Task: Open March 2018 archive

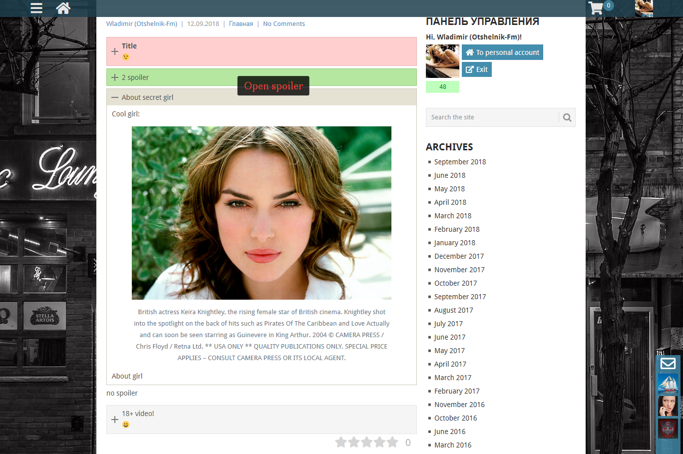Action: pyautogui.click(x=453, y=216)
